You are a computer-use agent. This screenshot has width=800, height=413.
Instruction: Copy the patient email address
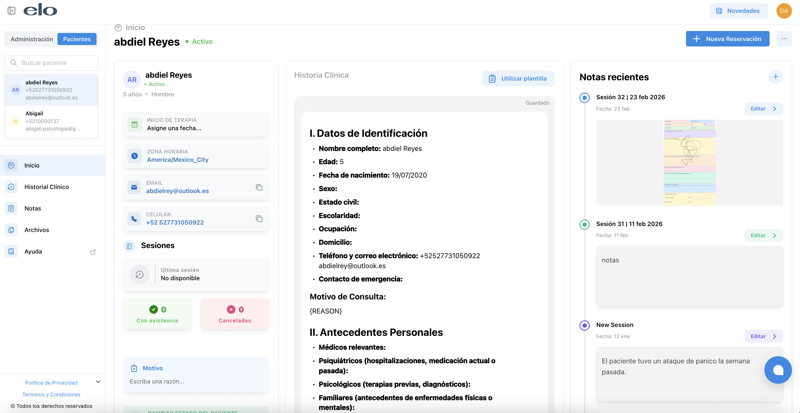click(x=259, y=187)
